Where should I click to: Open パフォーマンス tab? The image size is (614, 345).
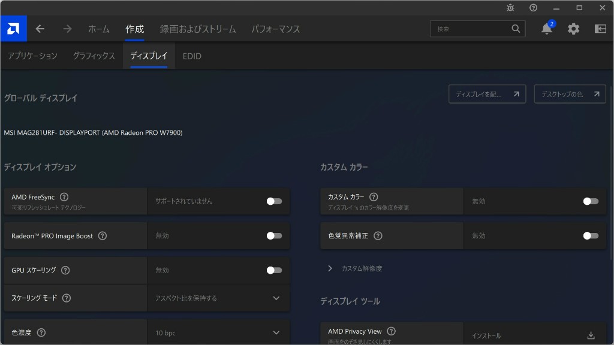point(276,29)
